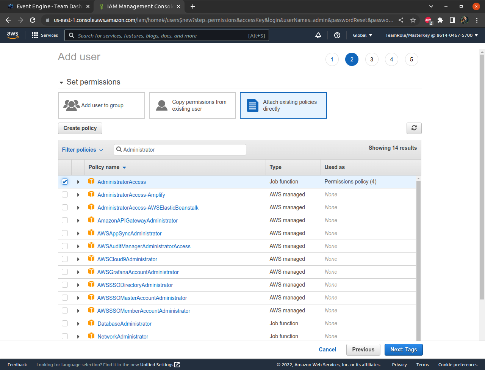This screenshot has height=370, width=485.
Task: Open the AWSCloud9Administrator policy link
Action: (x=127, y=259)
